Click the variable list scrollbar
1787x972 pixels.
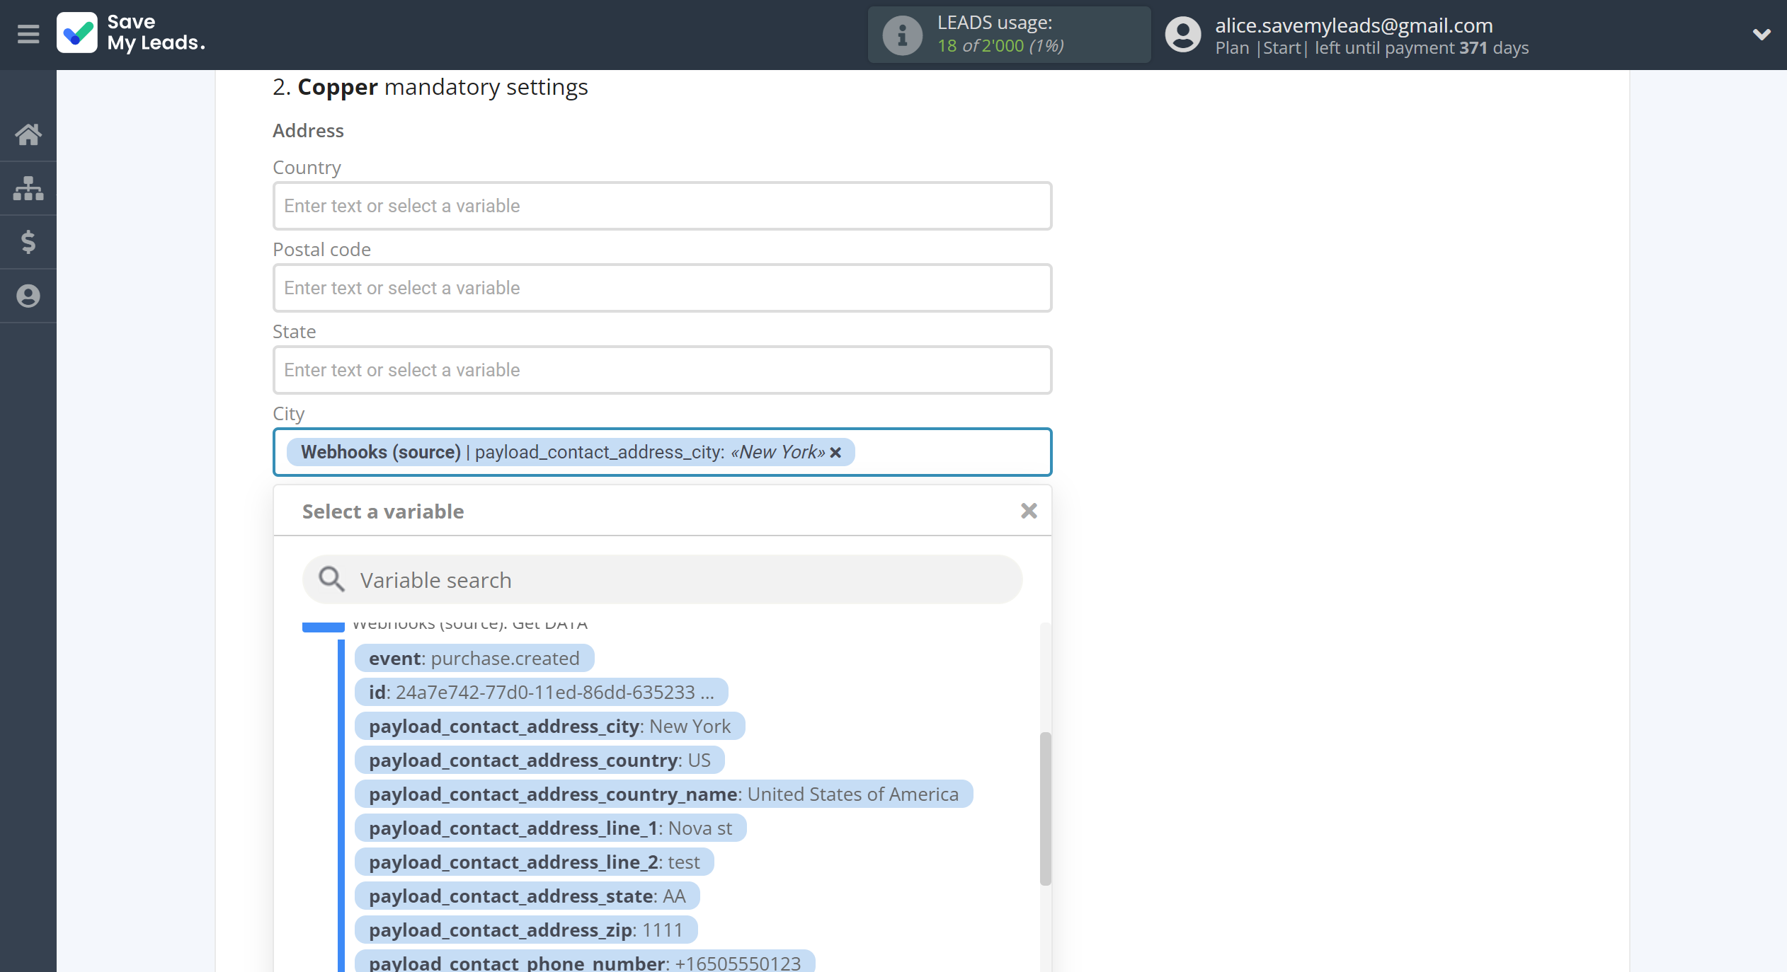click(1045, 809)
